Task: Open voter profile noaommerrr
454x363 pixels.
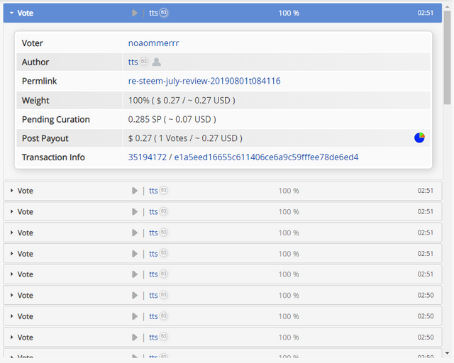Action: [153, 43]
